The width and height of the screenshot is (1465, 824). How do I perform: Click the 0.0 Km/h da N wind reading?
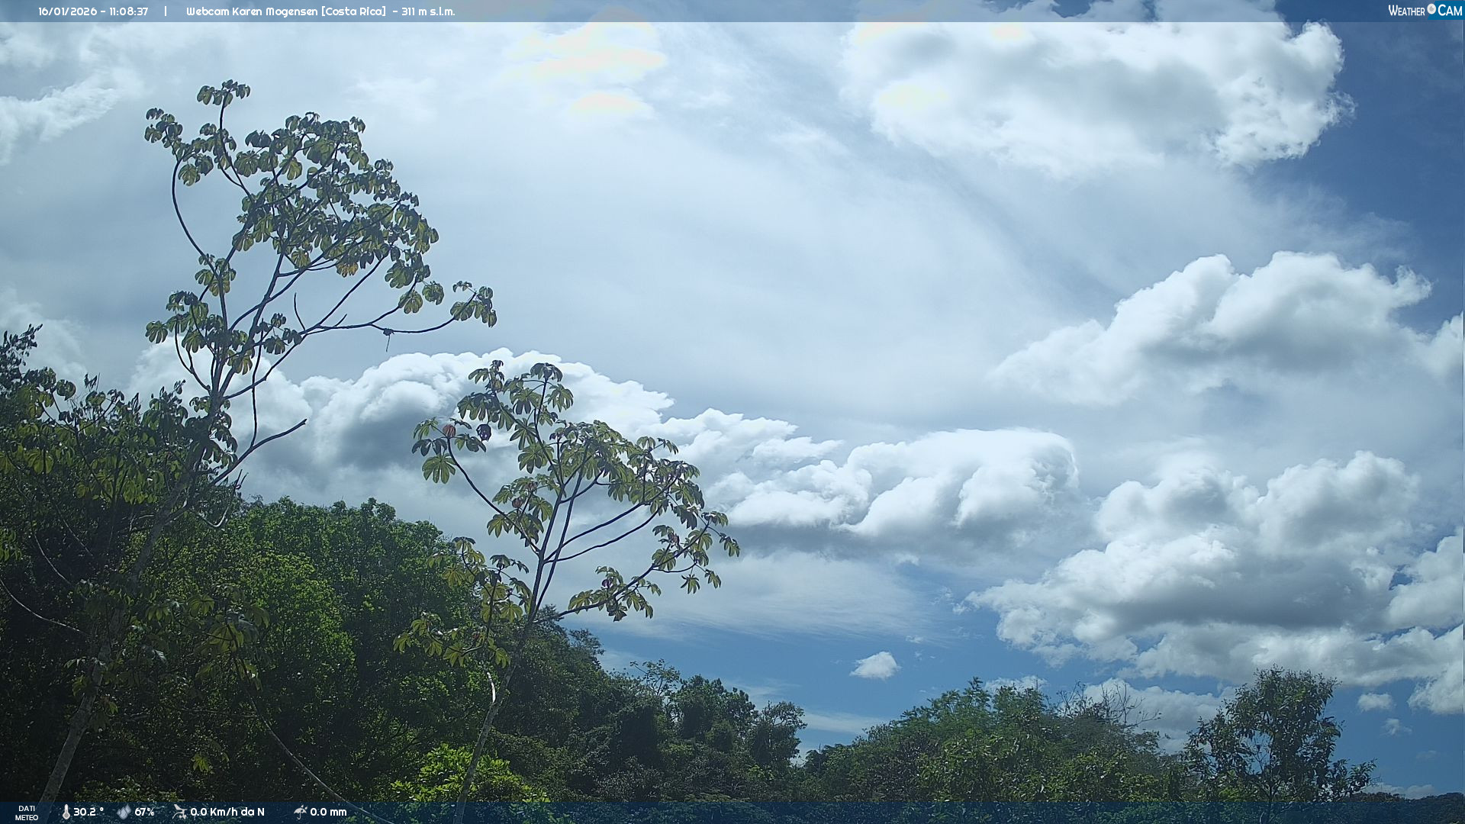[x=227, y=812]
